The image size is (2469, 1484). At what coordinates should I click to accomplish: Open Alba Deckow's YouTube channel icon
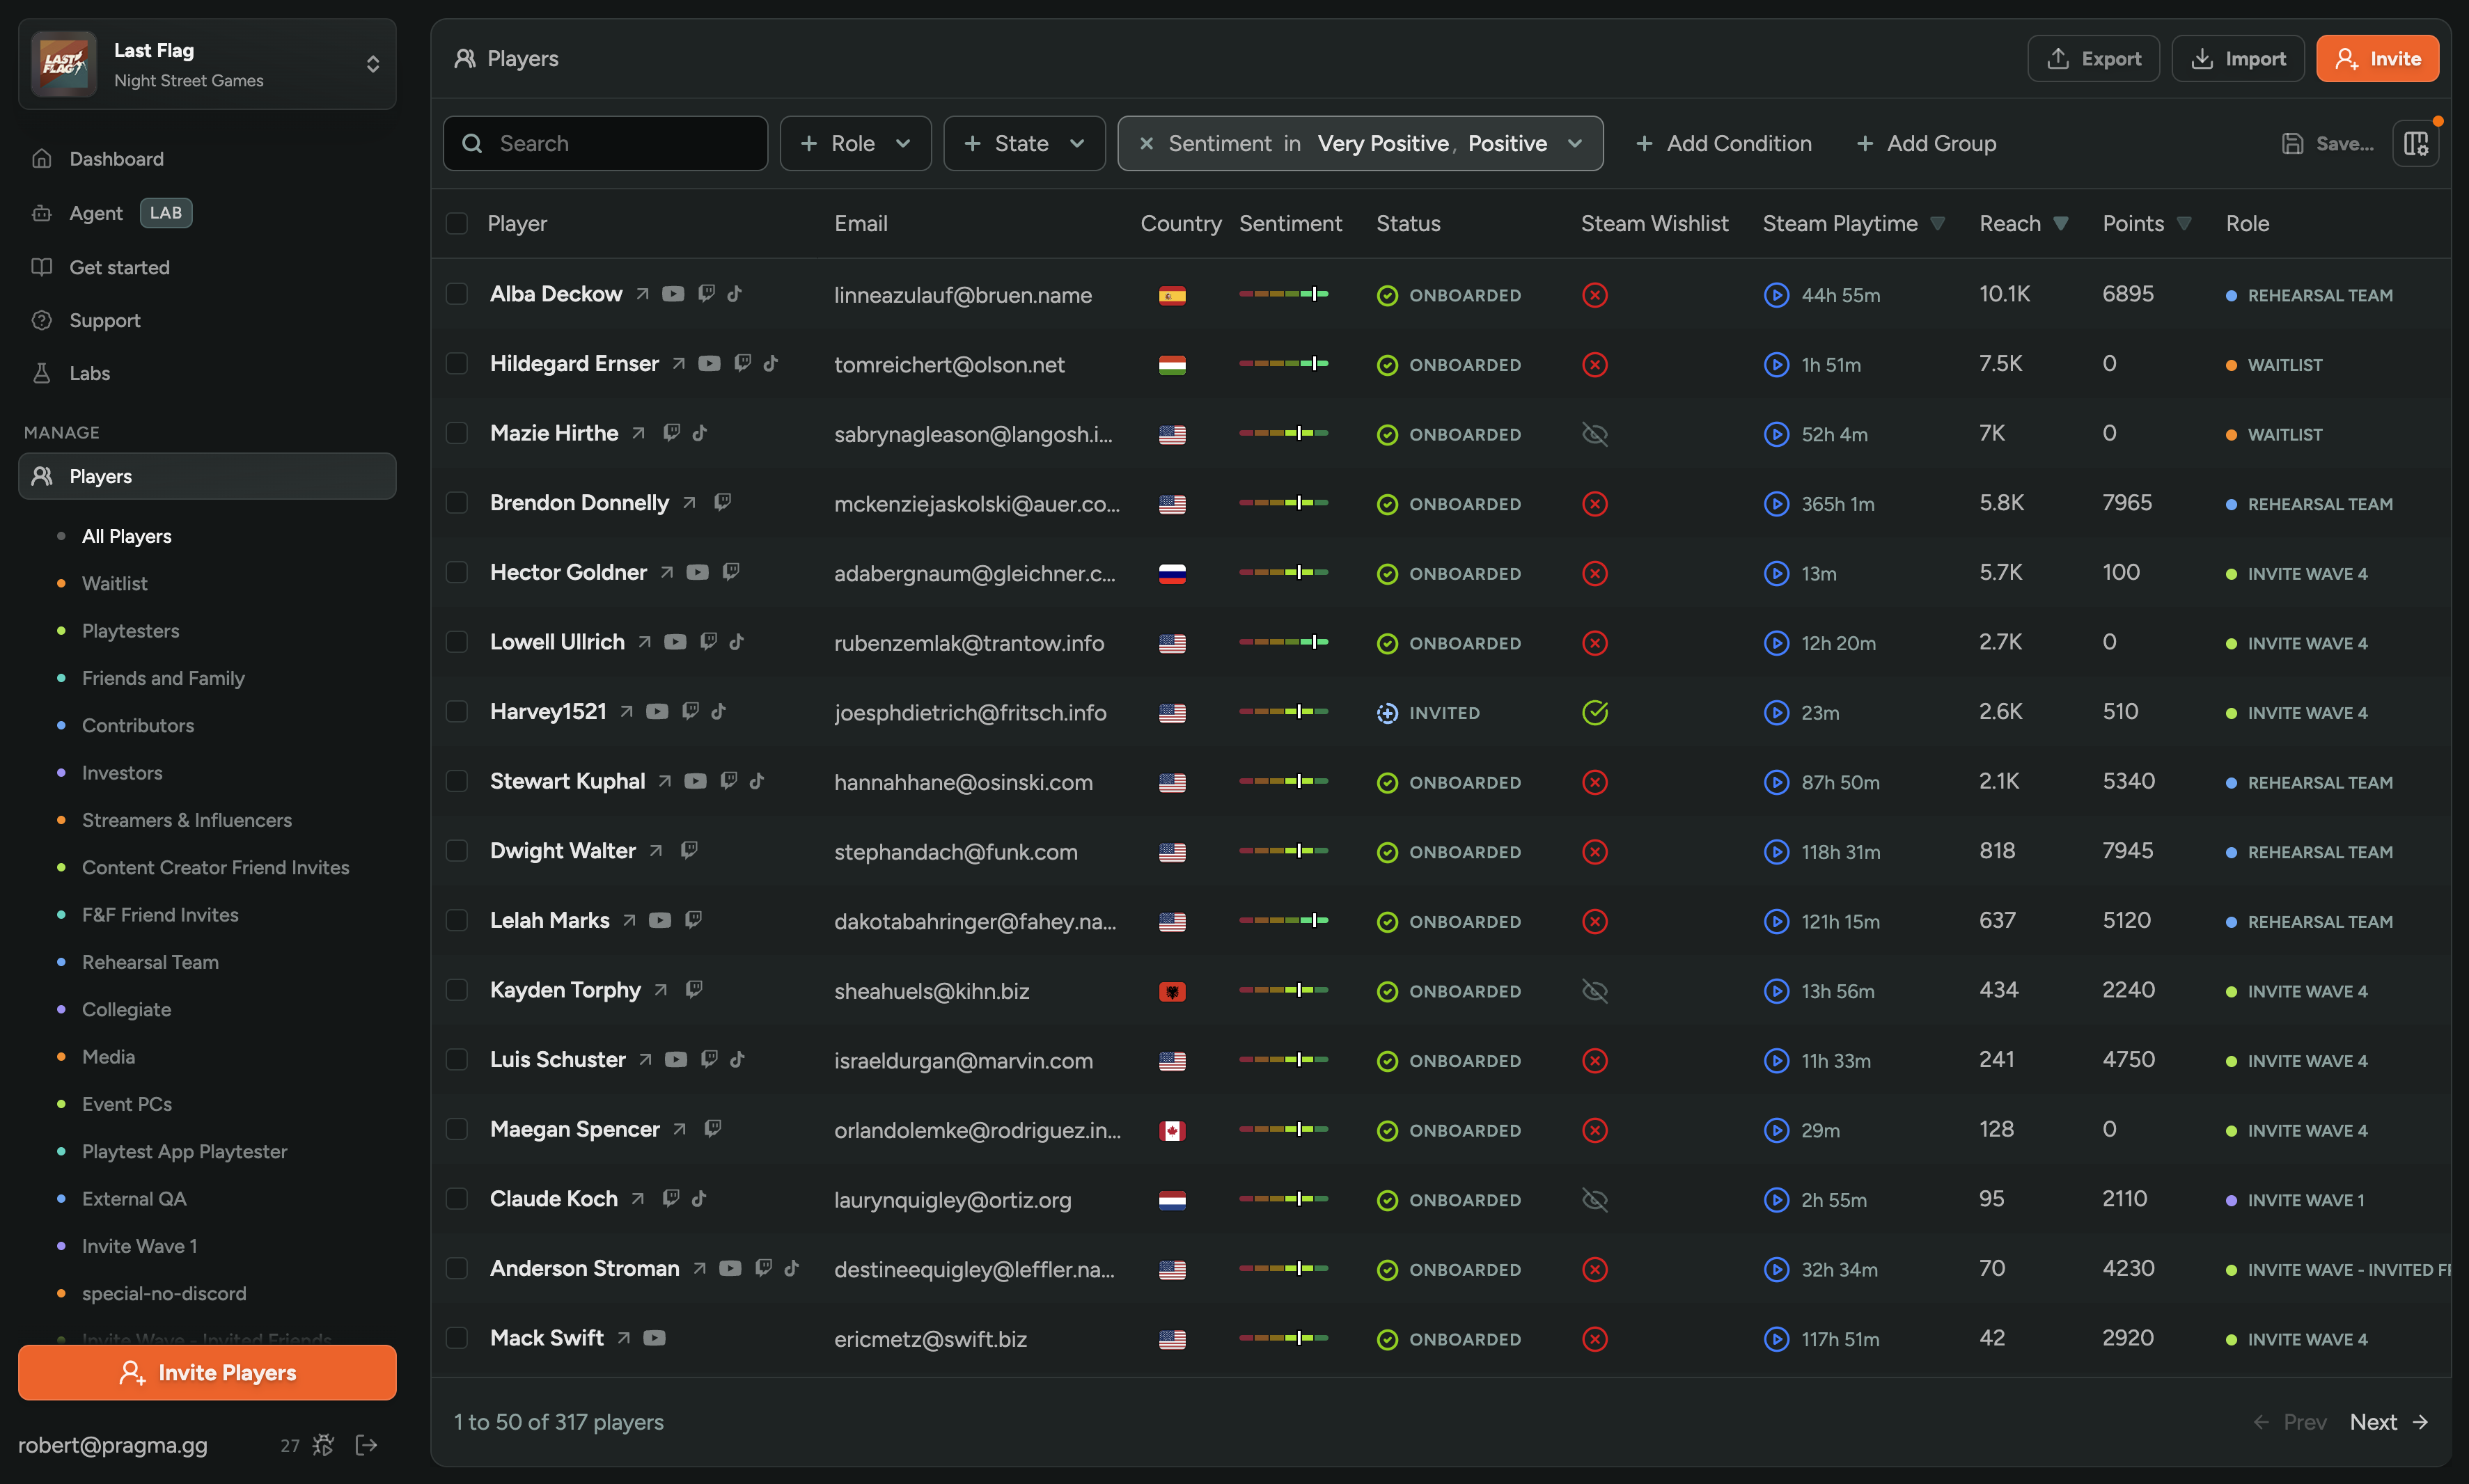point(673,294)
